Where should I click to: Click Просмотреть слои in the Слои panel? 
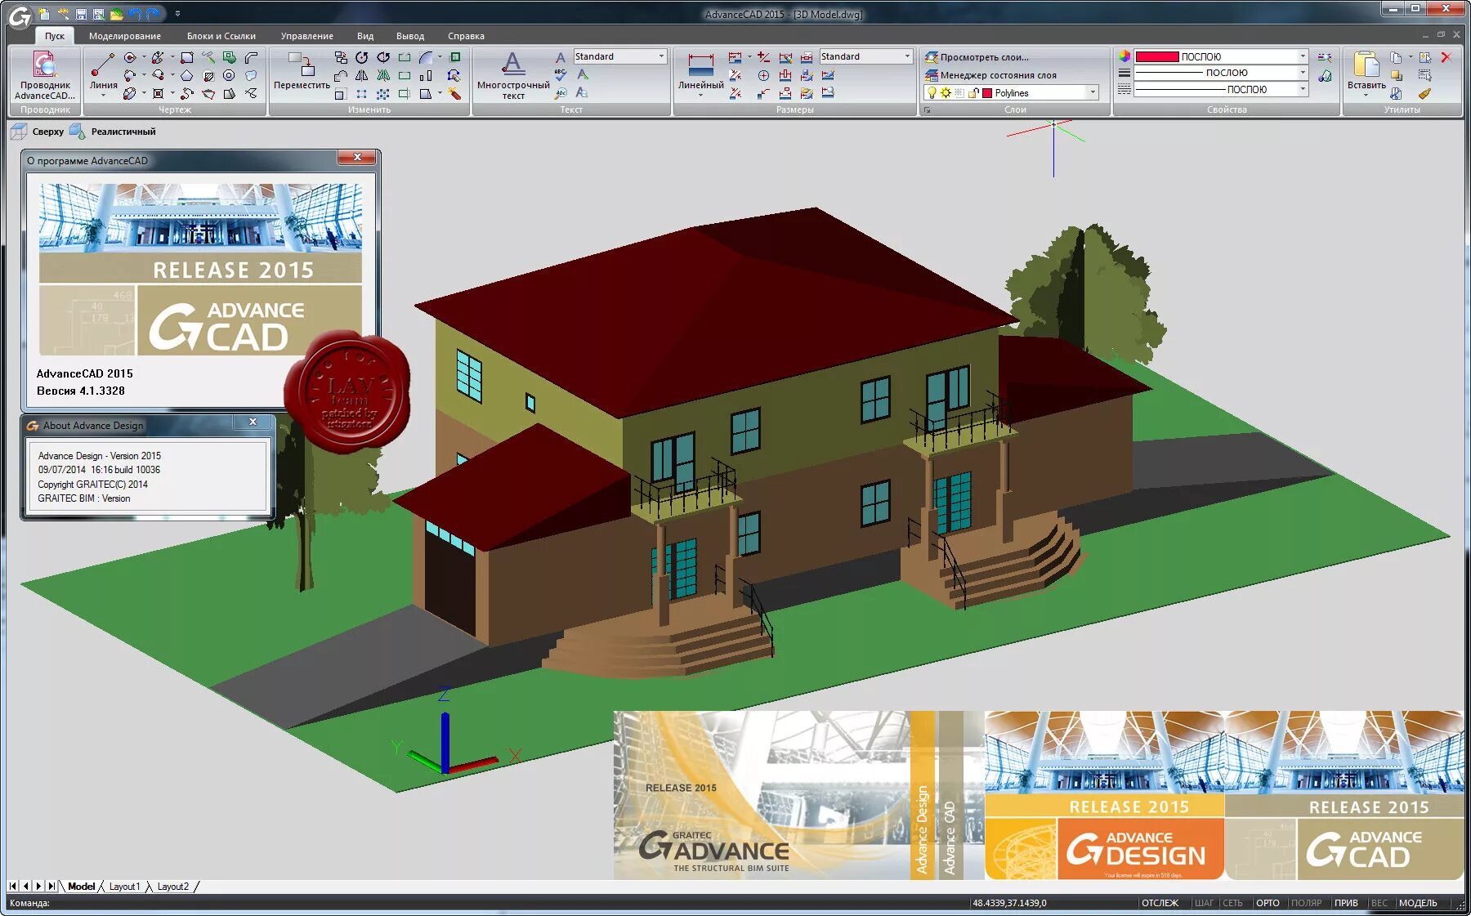click(983, 56)
